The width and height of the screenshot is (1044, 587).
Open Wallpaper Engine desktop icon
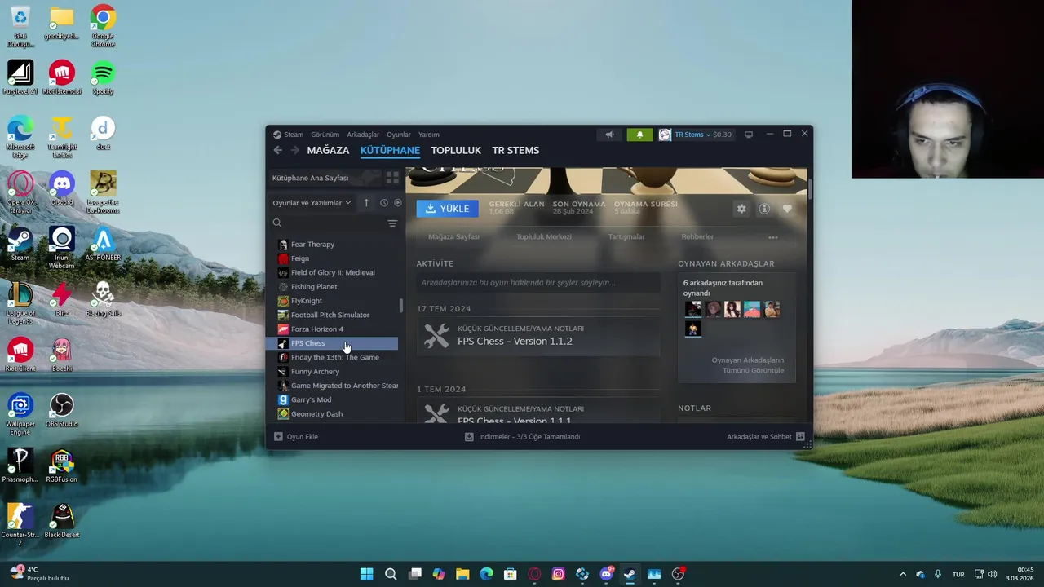(20, 414)
